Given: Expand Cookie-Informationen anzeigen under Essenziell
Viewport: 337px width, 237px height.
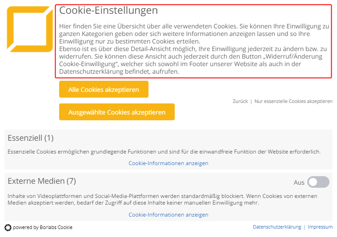Looking at the screenshot, I should pyautogui.click(x=168, y=163).
